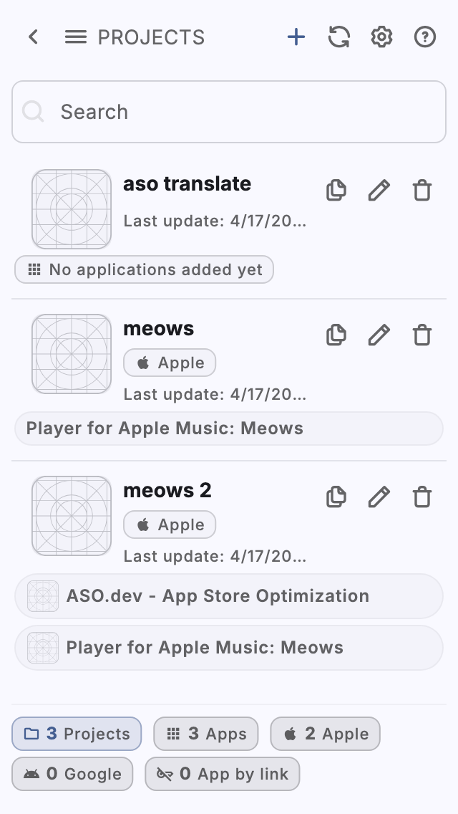
Task: Filter by 0 Google chip
Action: tap(72, 773)
